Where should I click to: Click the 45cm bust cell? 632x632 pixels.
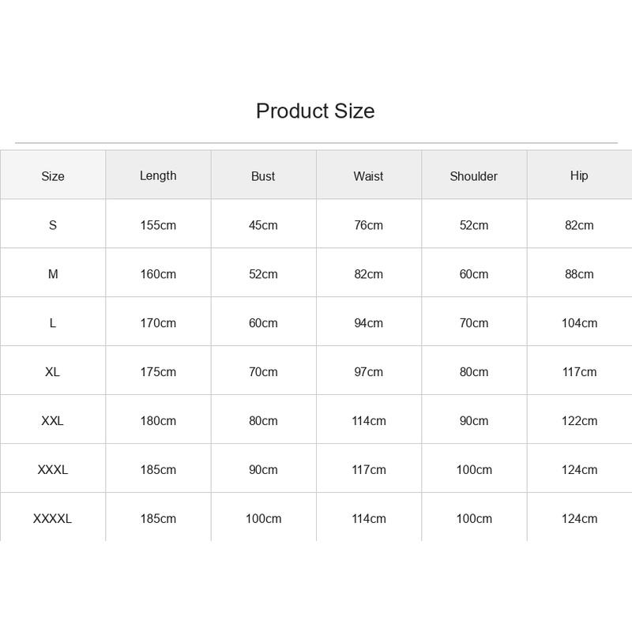[x=263, y=225]
